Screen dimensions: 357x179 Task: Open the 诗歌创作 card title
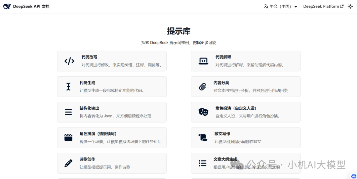tap(87, 160)
